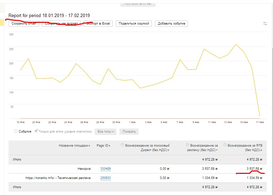Screen dimensions: 273x195
Task: Click the Сохранить отчет button
Action: (x=24, y=24)
